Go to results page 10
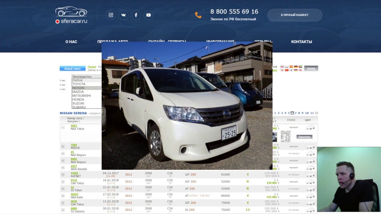 (x=307, y=113)
